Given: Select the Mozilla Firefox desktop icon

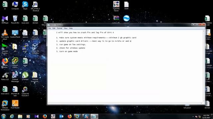Looking at the screenshot, I should (5, 63).
